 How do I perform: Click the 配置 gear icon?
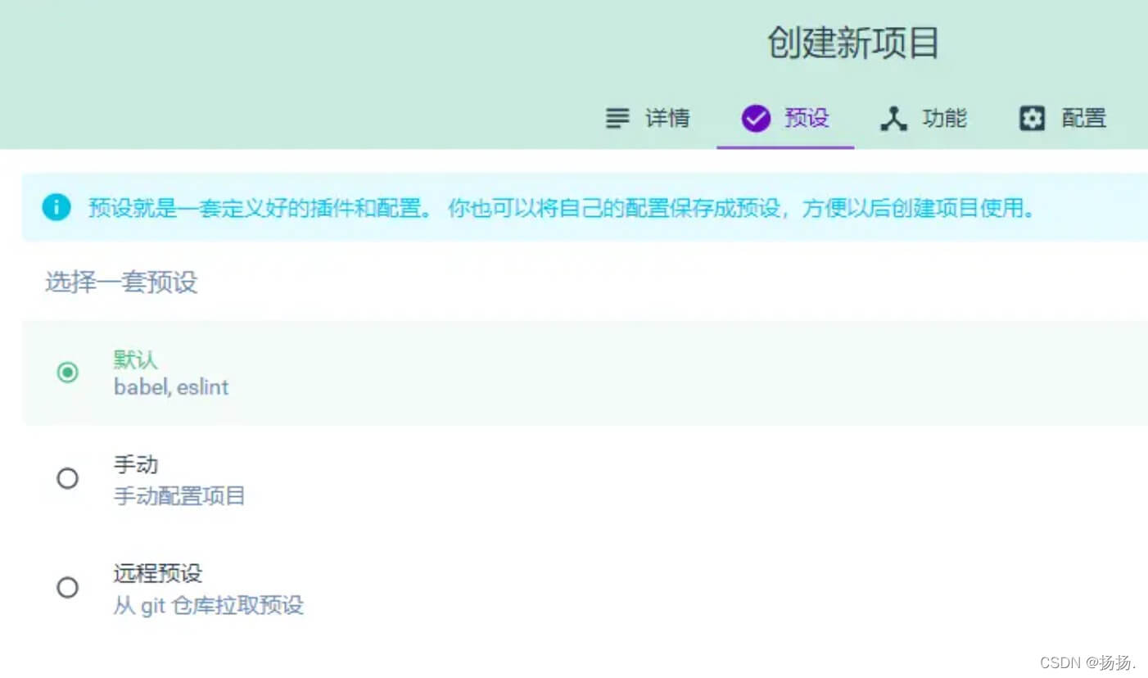1032,119
